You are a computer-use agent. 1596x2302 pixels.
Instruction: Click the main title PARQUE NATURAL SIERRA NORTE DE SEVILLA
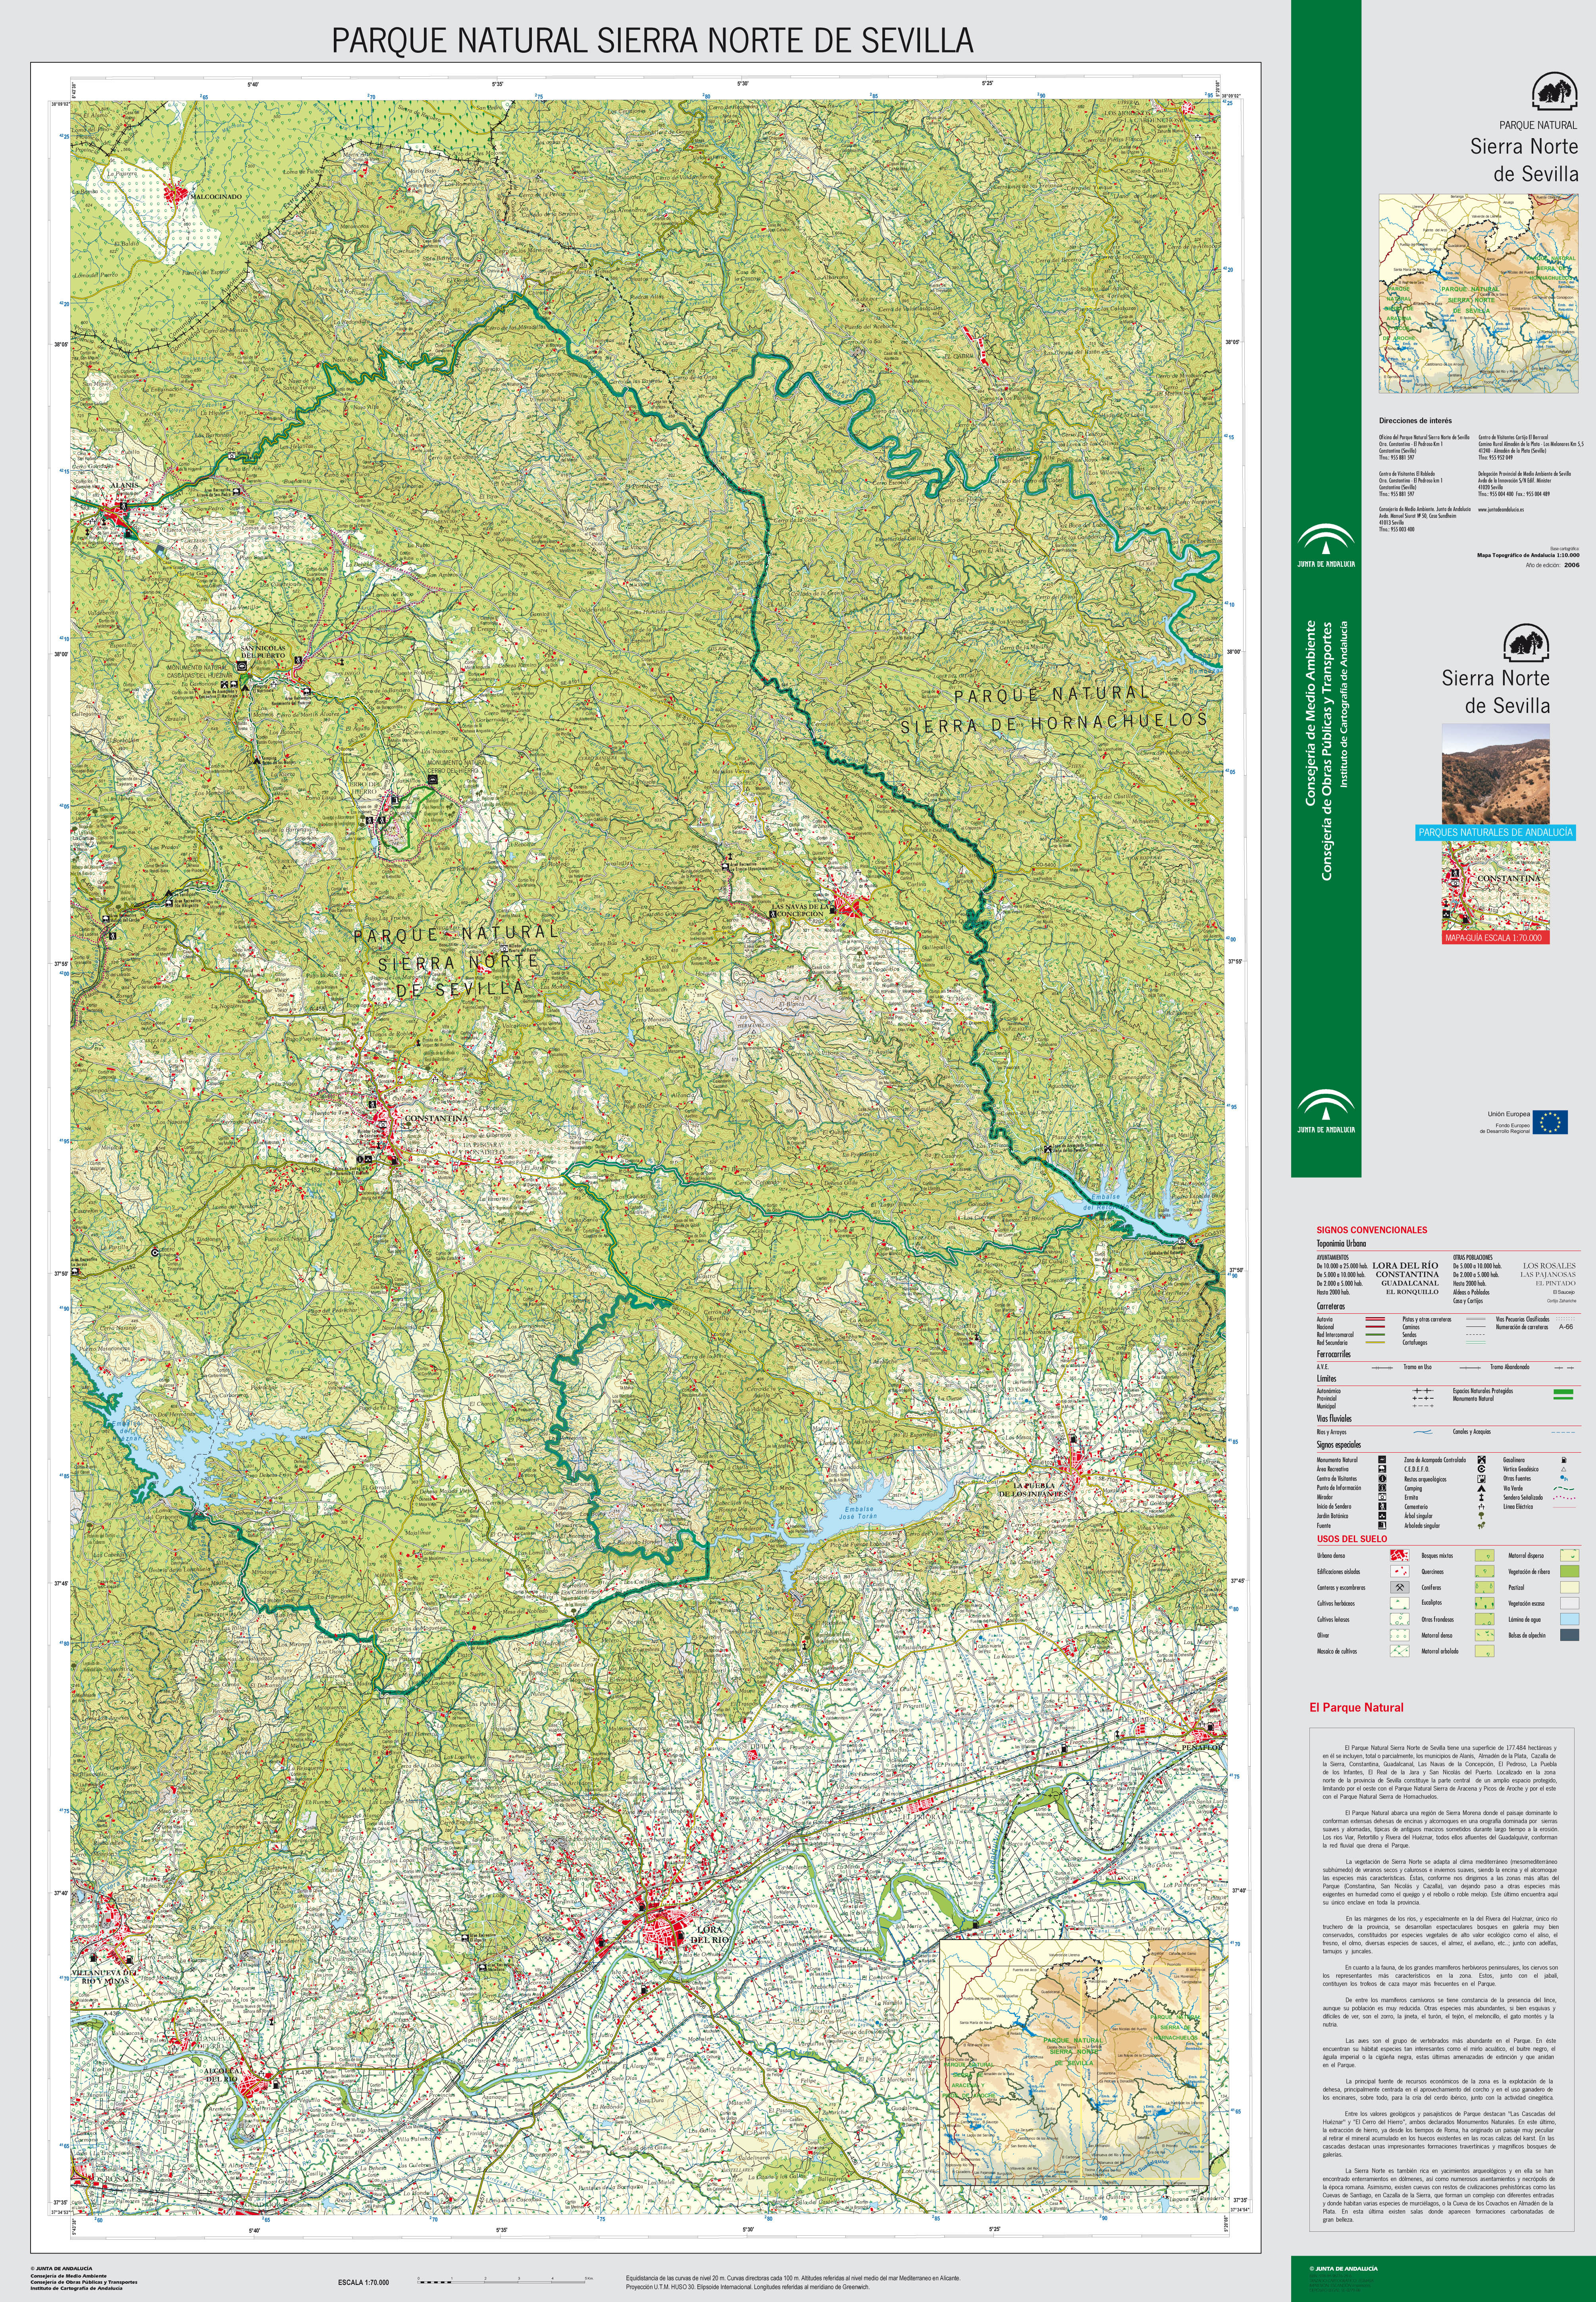(652, 41)
